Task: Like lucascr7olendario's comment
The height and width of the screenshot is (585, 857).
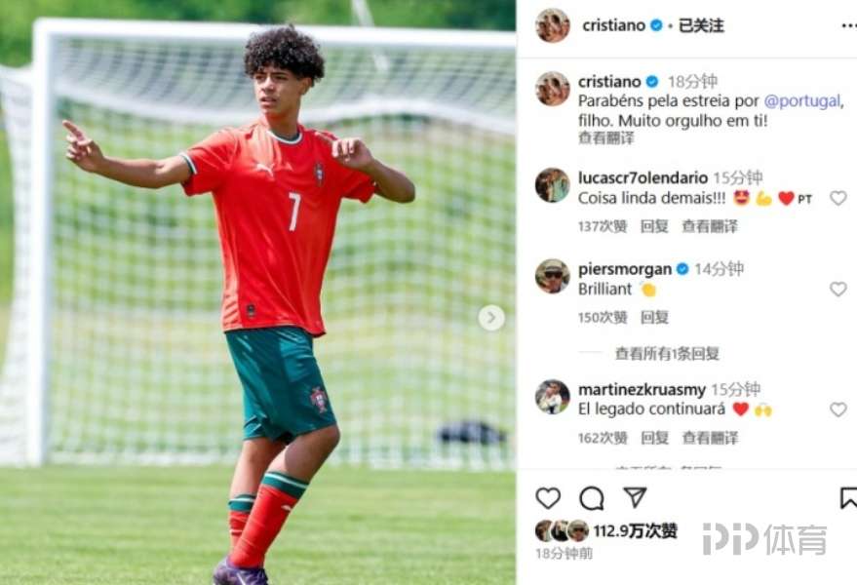Action: point(838,198)
